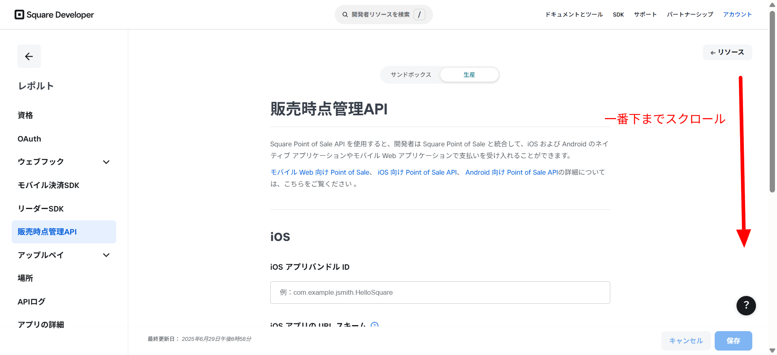Open the パートナーシップ menu

click(690, 15)
